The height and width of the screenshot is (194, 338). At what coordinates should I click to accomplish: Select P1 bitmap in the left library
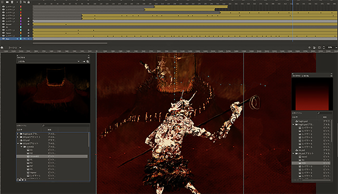click(32, 160)
